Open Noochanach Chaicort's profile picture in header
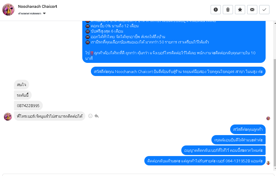This screenshot has height=176, width=276. (x=8, y=10)
